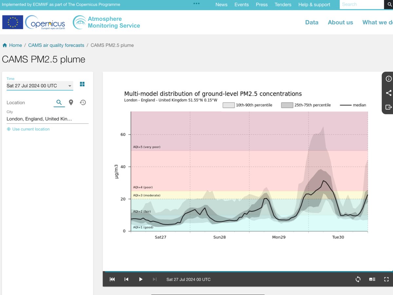Image resolution: width=393 pixels, height=295 pixels.
Task: Click the AQI=3 (moderate) label
Action: [x=147, y=195]
